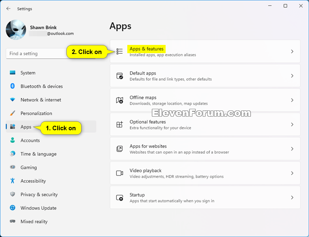Select Accounts in sidebar
The width and height of the screenshot is (309, 237).
click(x=51, y=140)
